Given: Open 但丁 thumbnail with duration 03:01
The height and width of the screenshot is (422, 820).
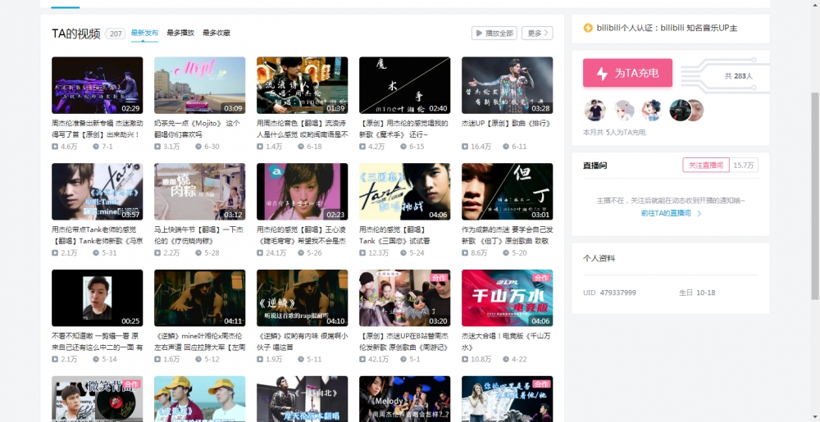Looking at the screenshot, I should coord(508,192).
